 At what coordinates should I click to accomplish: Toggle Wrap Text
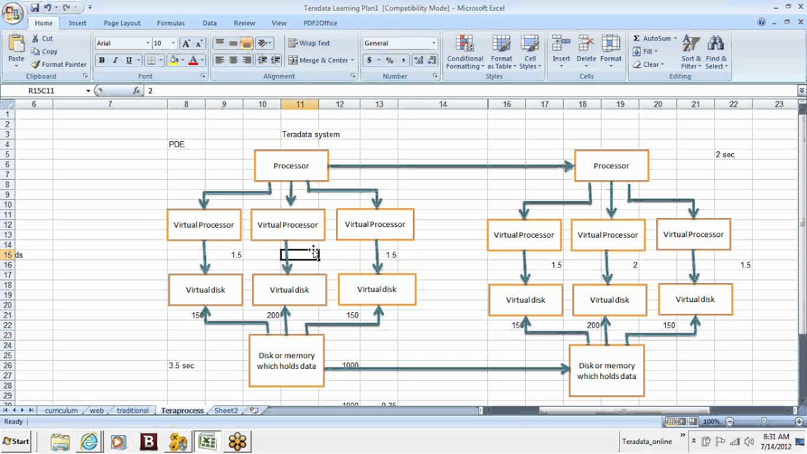click(x=310, y=44)
